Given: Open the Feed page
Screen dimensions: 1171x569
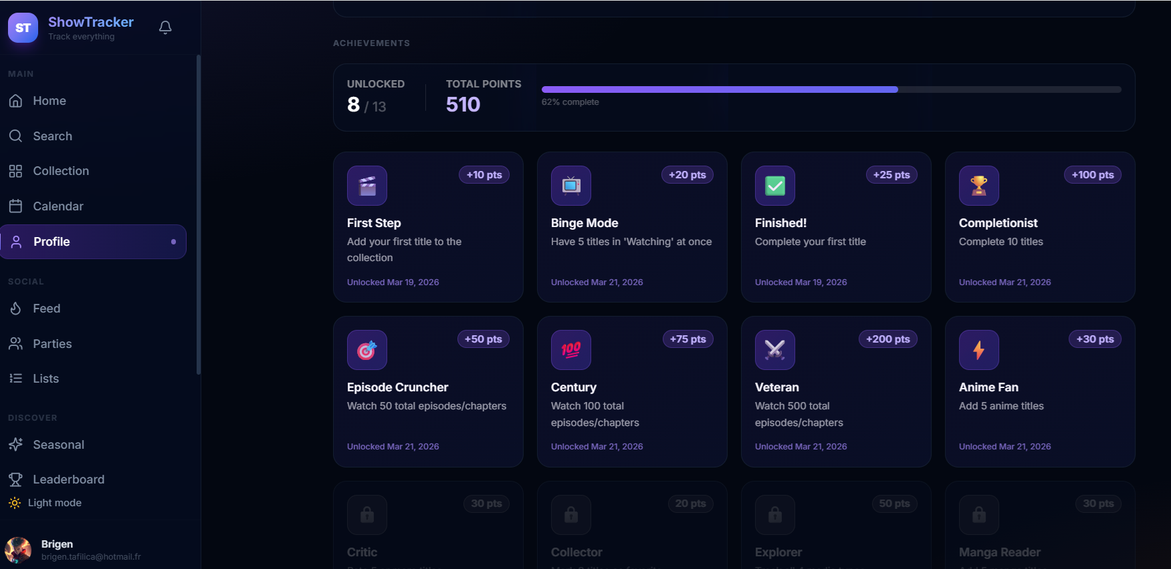Looking at the screenshot, I should (94, 309).
